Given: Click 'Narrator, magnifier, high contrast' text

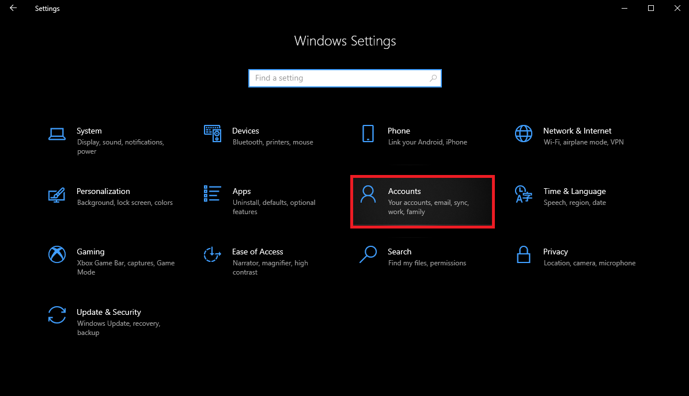Looking at the screenshot, I should pyautogui.click(x=270, y=268).
